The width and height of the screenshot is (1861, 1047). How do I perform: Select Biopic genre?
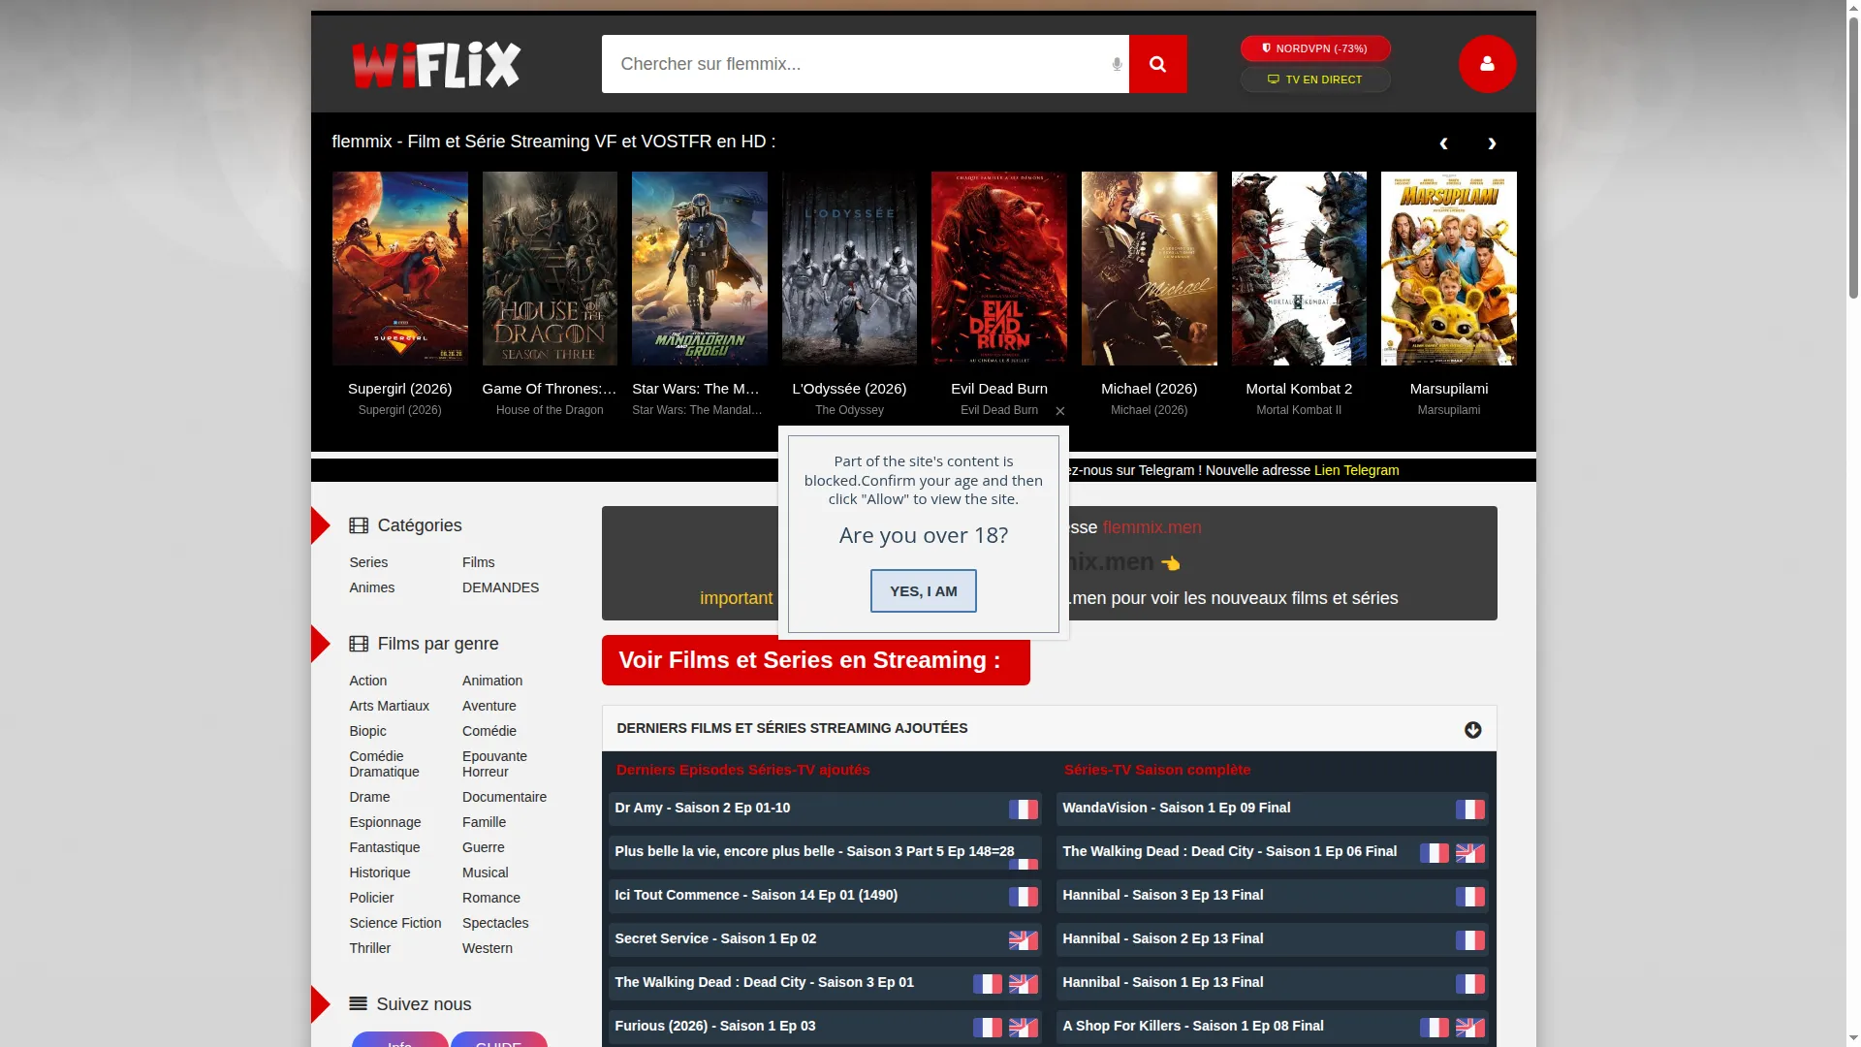pos(367,731)
